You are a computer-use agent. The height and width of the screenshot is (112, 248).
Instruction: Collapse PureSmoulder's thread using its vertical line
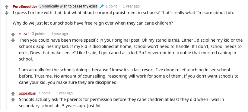(7, 63)
